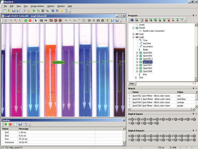This screenshot has width=198, height=149.
Task: Expand the SpotChk5 tree node
Action: [137, 56]
